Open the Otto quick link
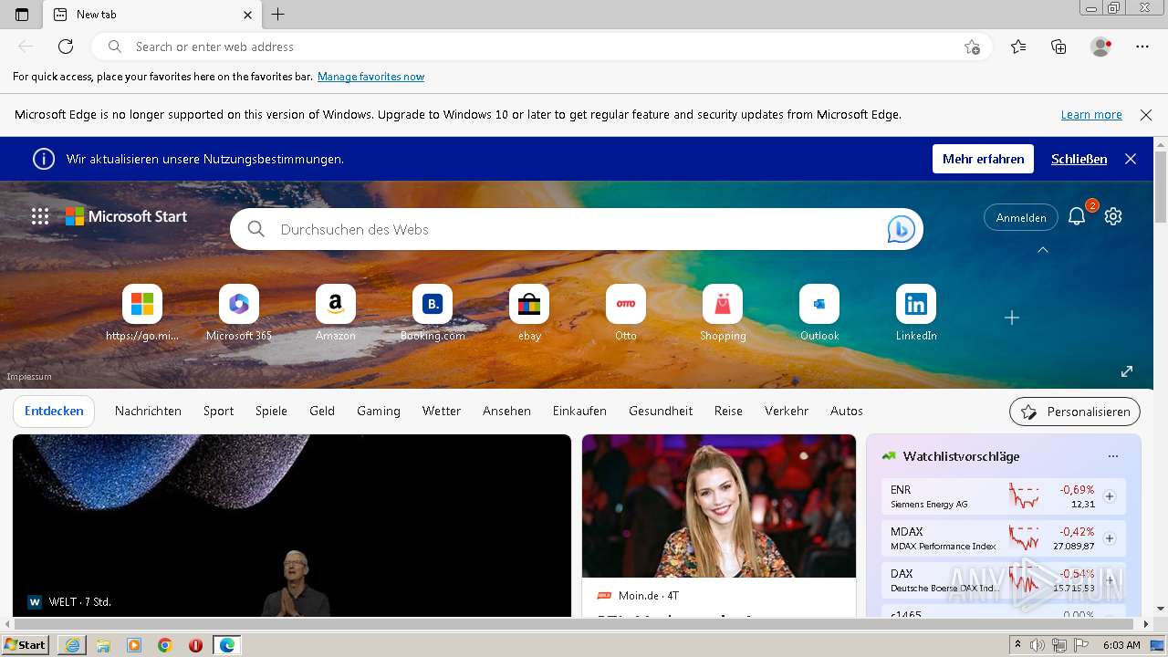Viewport: 1168px width, 657px height. [x=626, y=313]
